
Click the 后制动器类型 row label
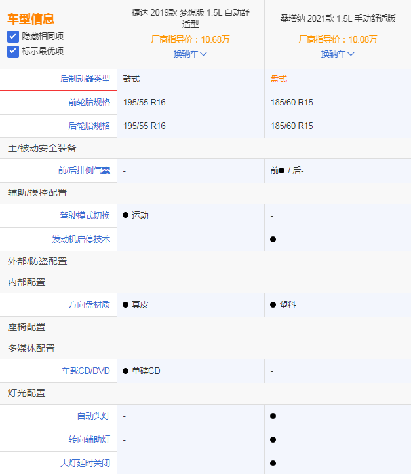[85, 79]
